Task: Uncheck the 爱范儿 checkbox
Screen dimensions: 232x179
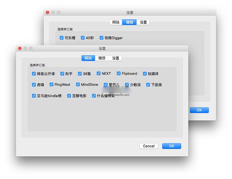Action: coord(106,85)
